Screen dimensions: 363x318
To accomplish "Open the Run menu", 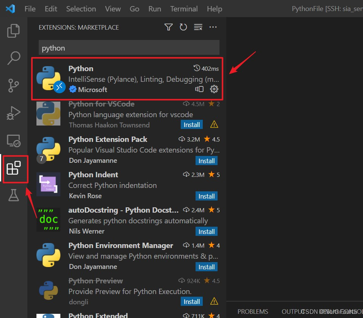I will (155, 9).
